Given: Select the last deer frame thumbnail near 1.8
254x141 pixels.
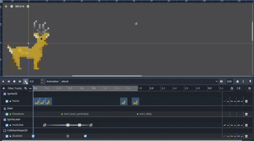Looking at the screenshot, I should point(136,101).
